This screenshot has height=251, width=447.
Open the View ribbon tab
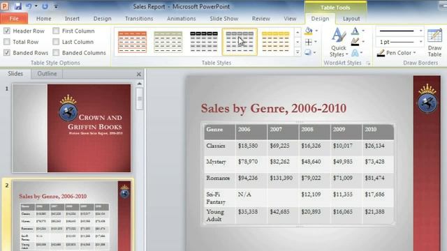tap(290, 19)
